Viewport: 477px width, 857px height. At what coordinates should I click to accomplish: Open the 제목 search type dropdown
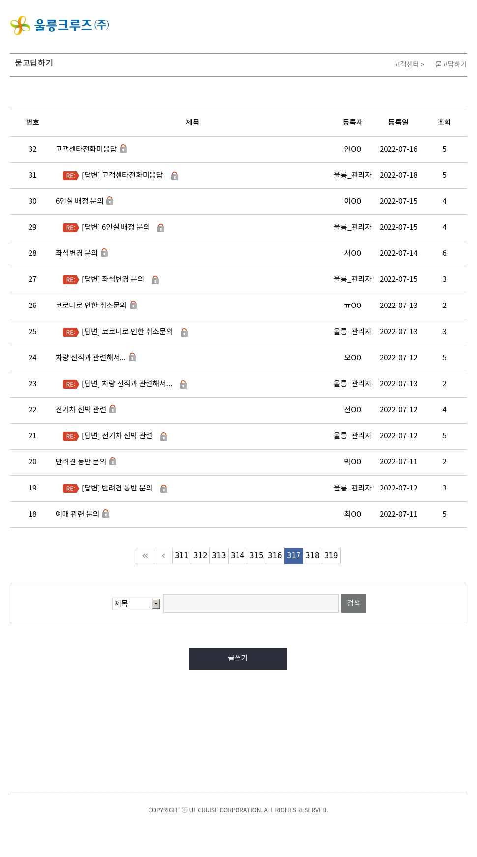coord(136,604)
